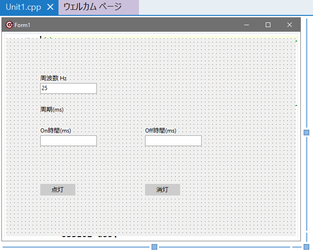Select the Off時間(ms) label
This screenshot has height=252, width=313.
pos(160,131)
